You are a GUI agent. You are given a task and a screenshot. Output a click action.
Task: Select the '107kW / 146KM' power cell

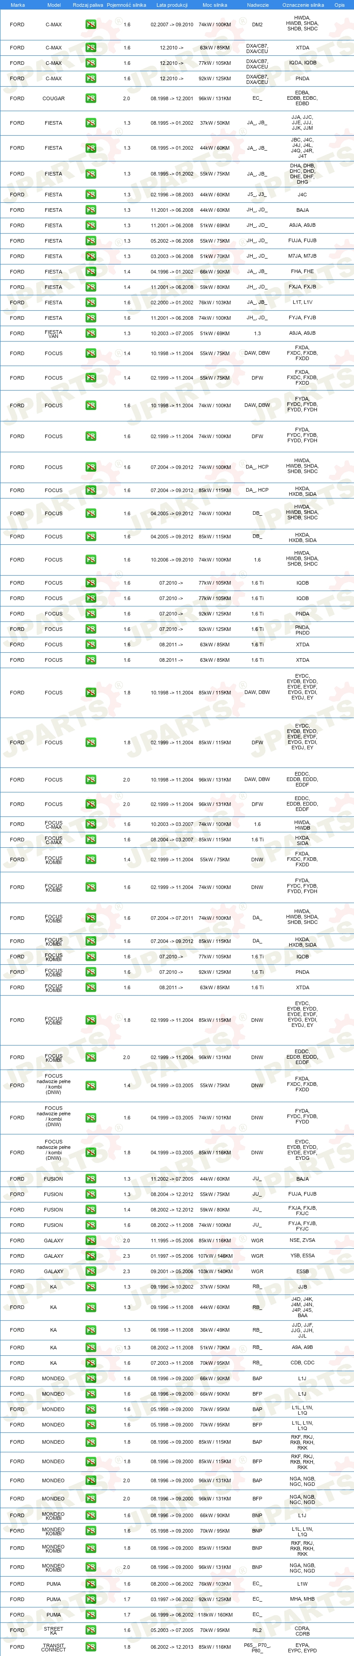point(215,1256)
